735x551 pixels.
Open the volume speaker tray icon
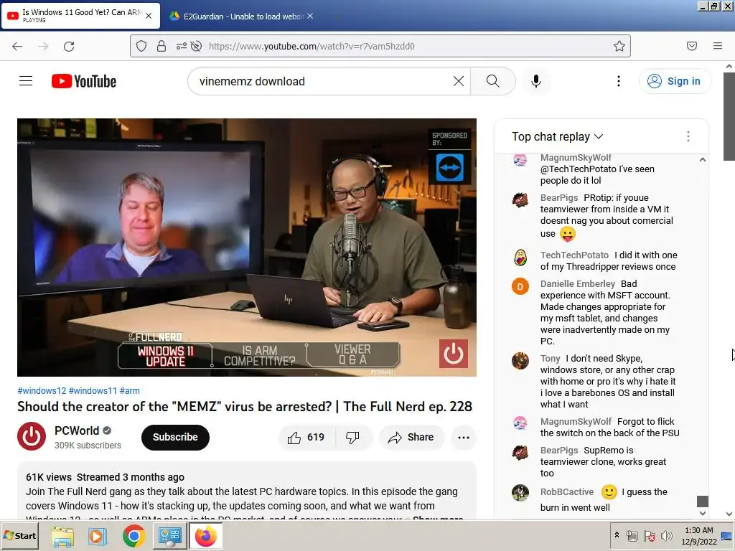pyautogui.click(x=666, y=535)
